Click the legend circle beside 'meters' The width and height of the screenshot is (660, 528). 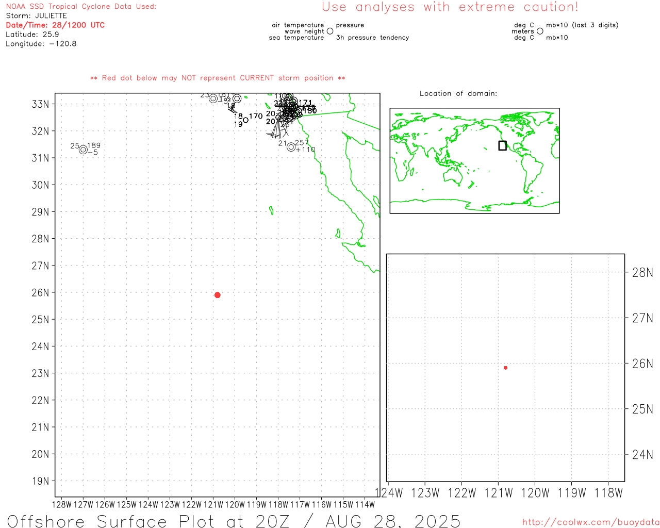(x=540, y=31)
